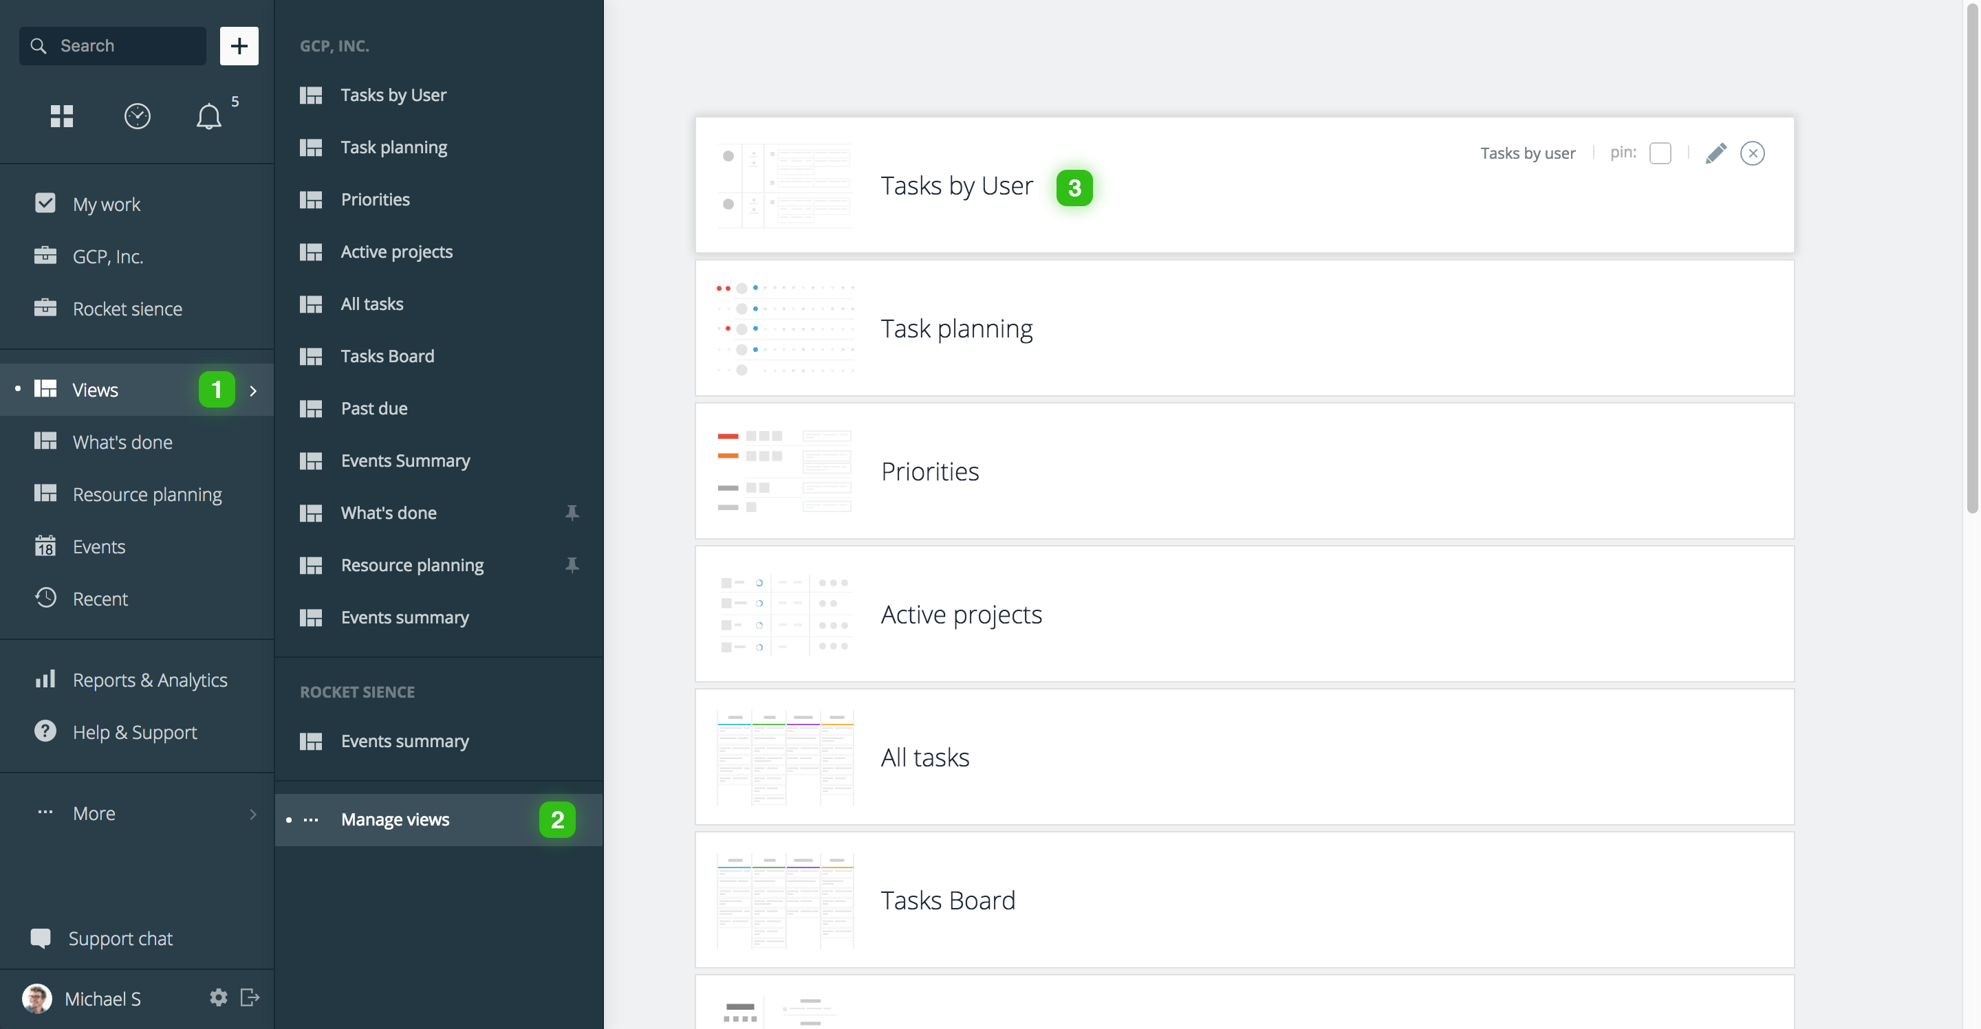Click the Tasks by User card thumbnail
The image size is (1981, 1029).
coord(785,185)
